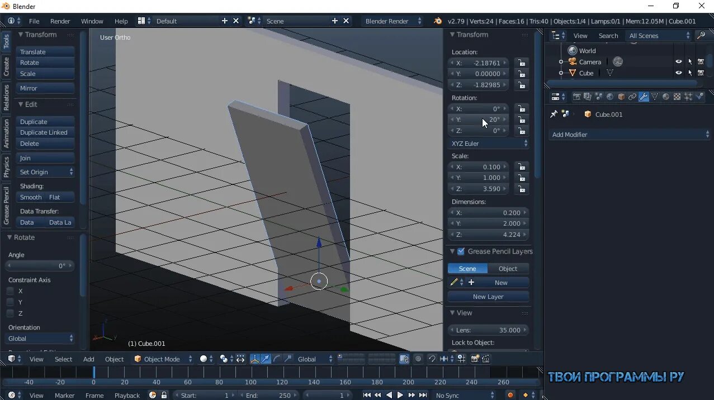Click the Join button

pos(45,158)
